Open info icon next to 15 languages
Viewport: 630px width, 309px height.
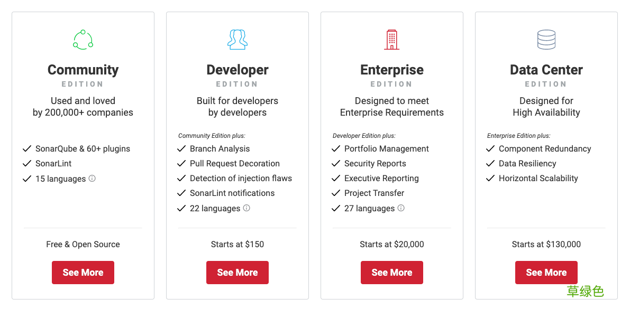point(92,178)
